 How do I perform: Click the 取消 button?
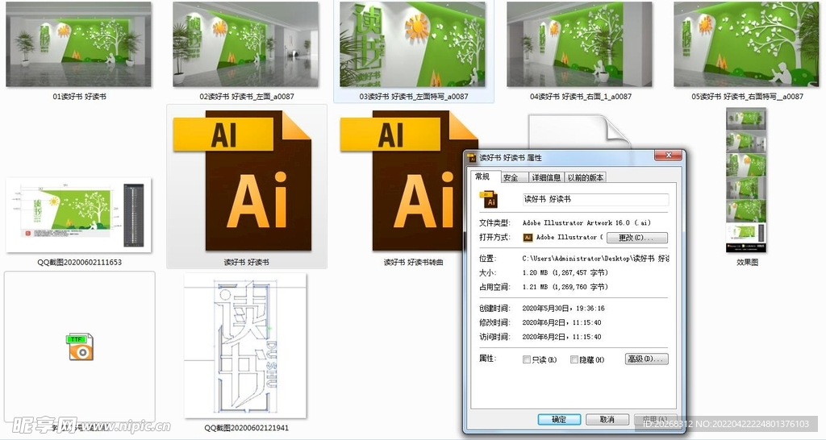point(607,420)
